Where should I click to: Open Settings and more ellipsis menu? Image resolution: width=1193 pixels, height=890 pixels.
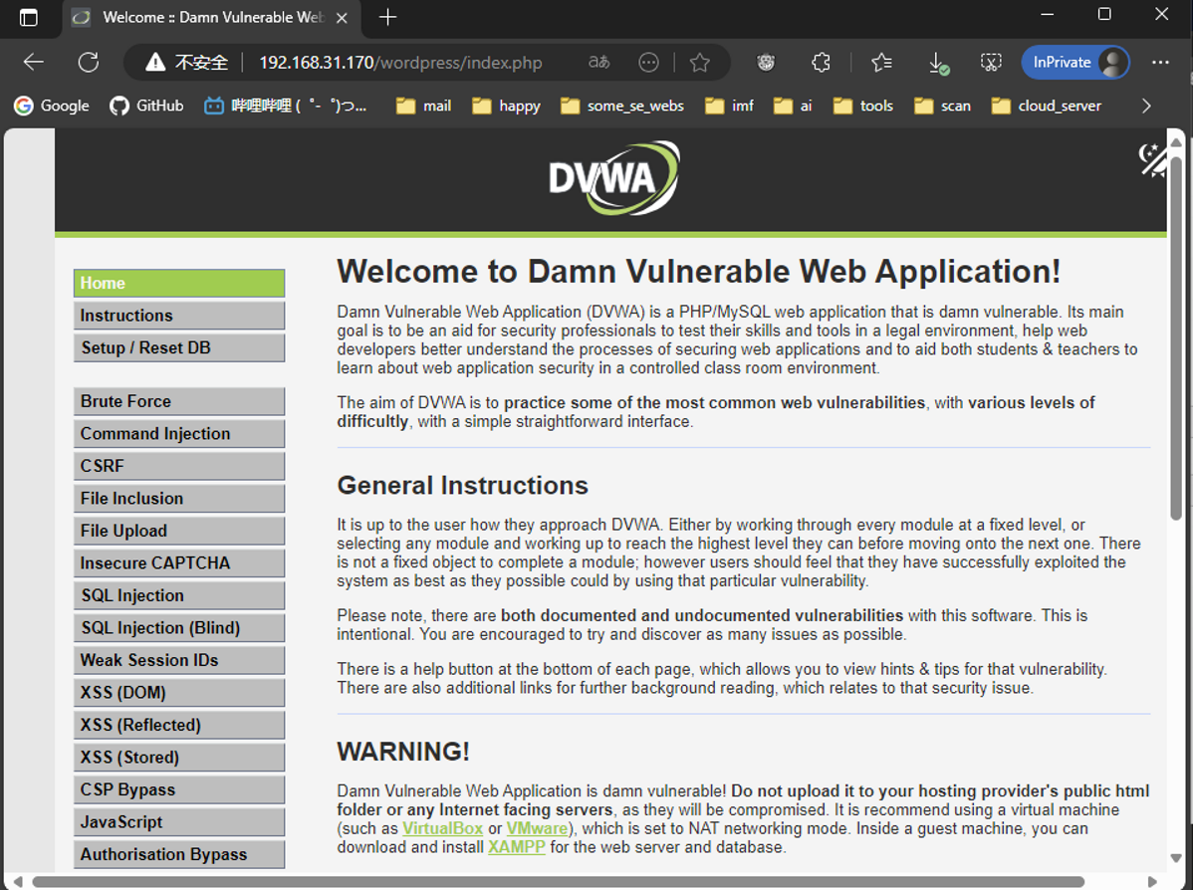coord(1160,63)
